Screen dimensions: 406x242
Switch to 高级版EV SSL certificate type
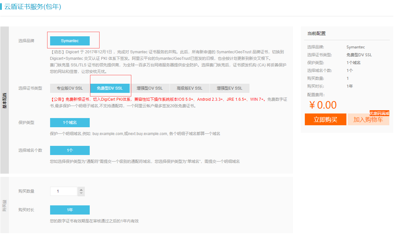pos(190,88)
